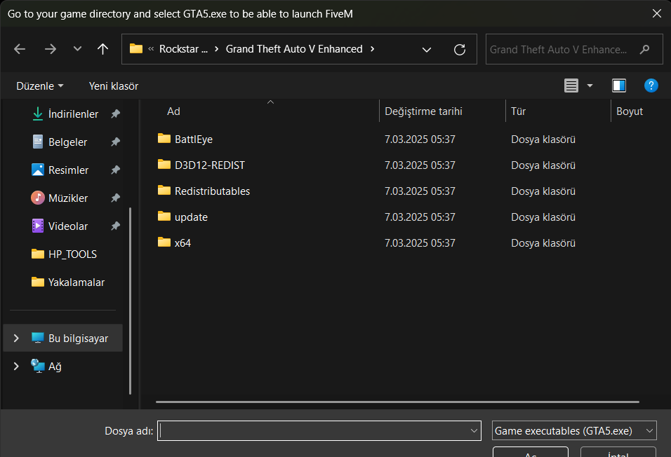Show hidden breadcrumb path segments
The image size is (671, 457).
pyautogui.click(x=151, y=49)
